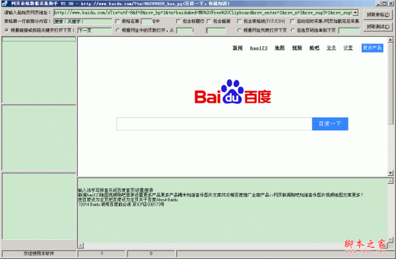Viewport: 396px width, 259px height.
Task: Click the 抓取测试 button
Action: pyautogui.click(x=378, y=26)
